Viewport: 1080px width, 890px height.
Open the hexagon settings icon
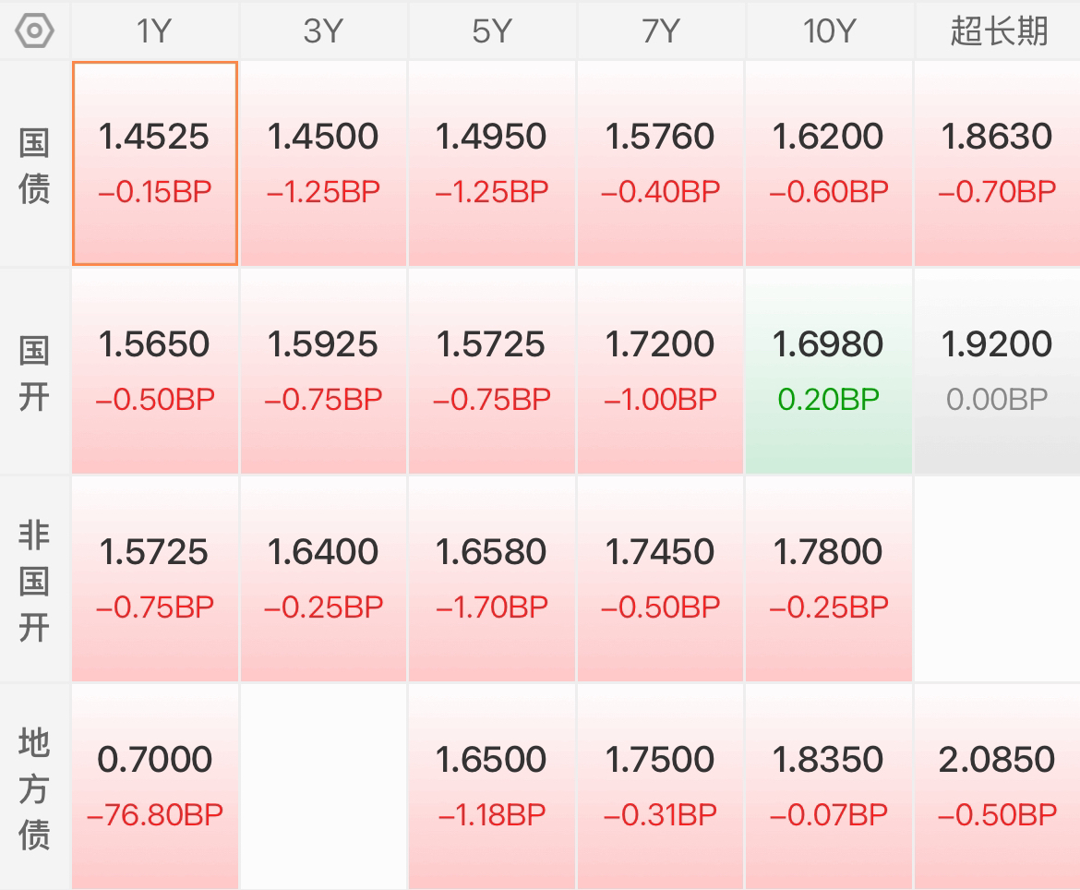(x=34, y=31)
